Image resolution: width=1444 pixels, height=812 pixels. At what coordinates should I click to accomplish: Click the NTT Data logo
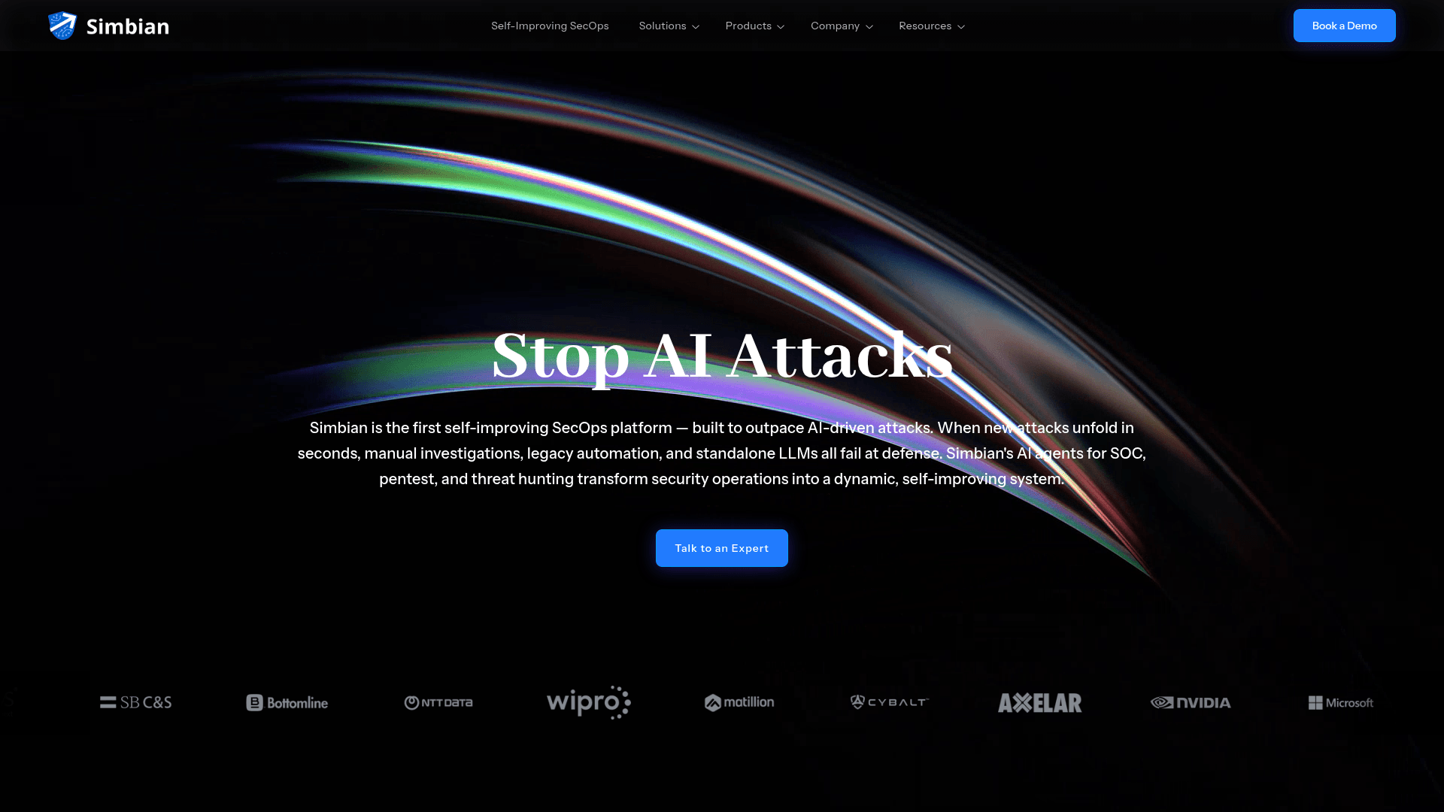click(438, 702)
